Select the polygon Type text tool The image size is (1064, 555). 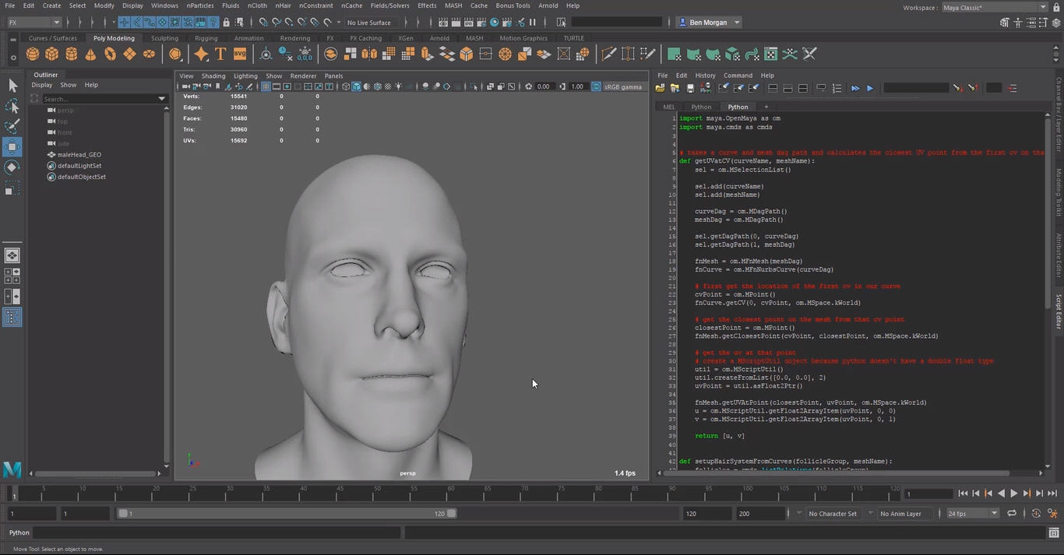pos(220,54)
